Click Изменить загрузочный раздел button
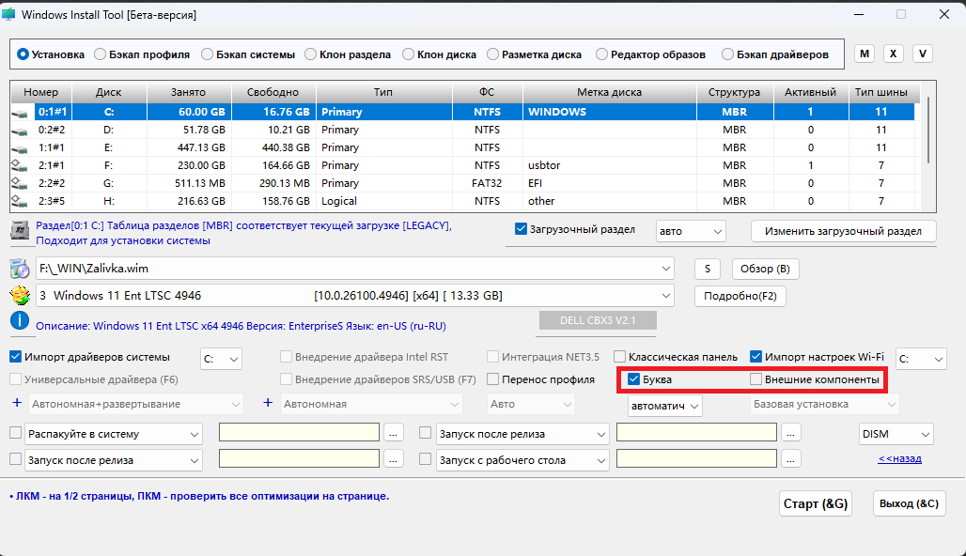The image size is (966, 556). tap(844, 232)
